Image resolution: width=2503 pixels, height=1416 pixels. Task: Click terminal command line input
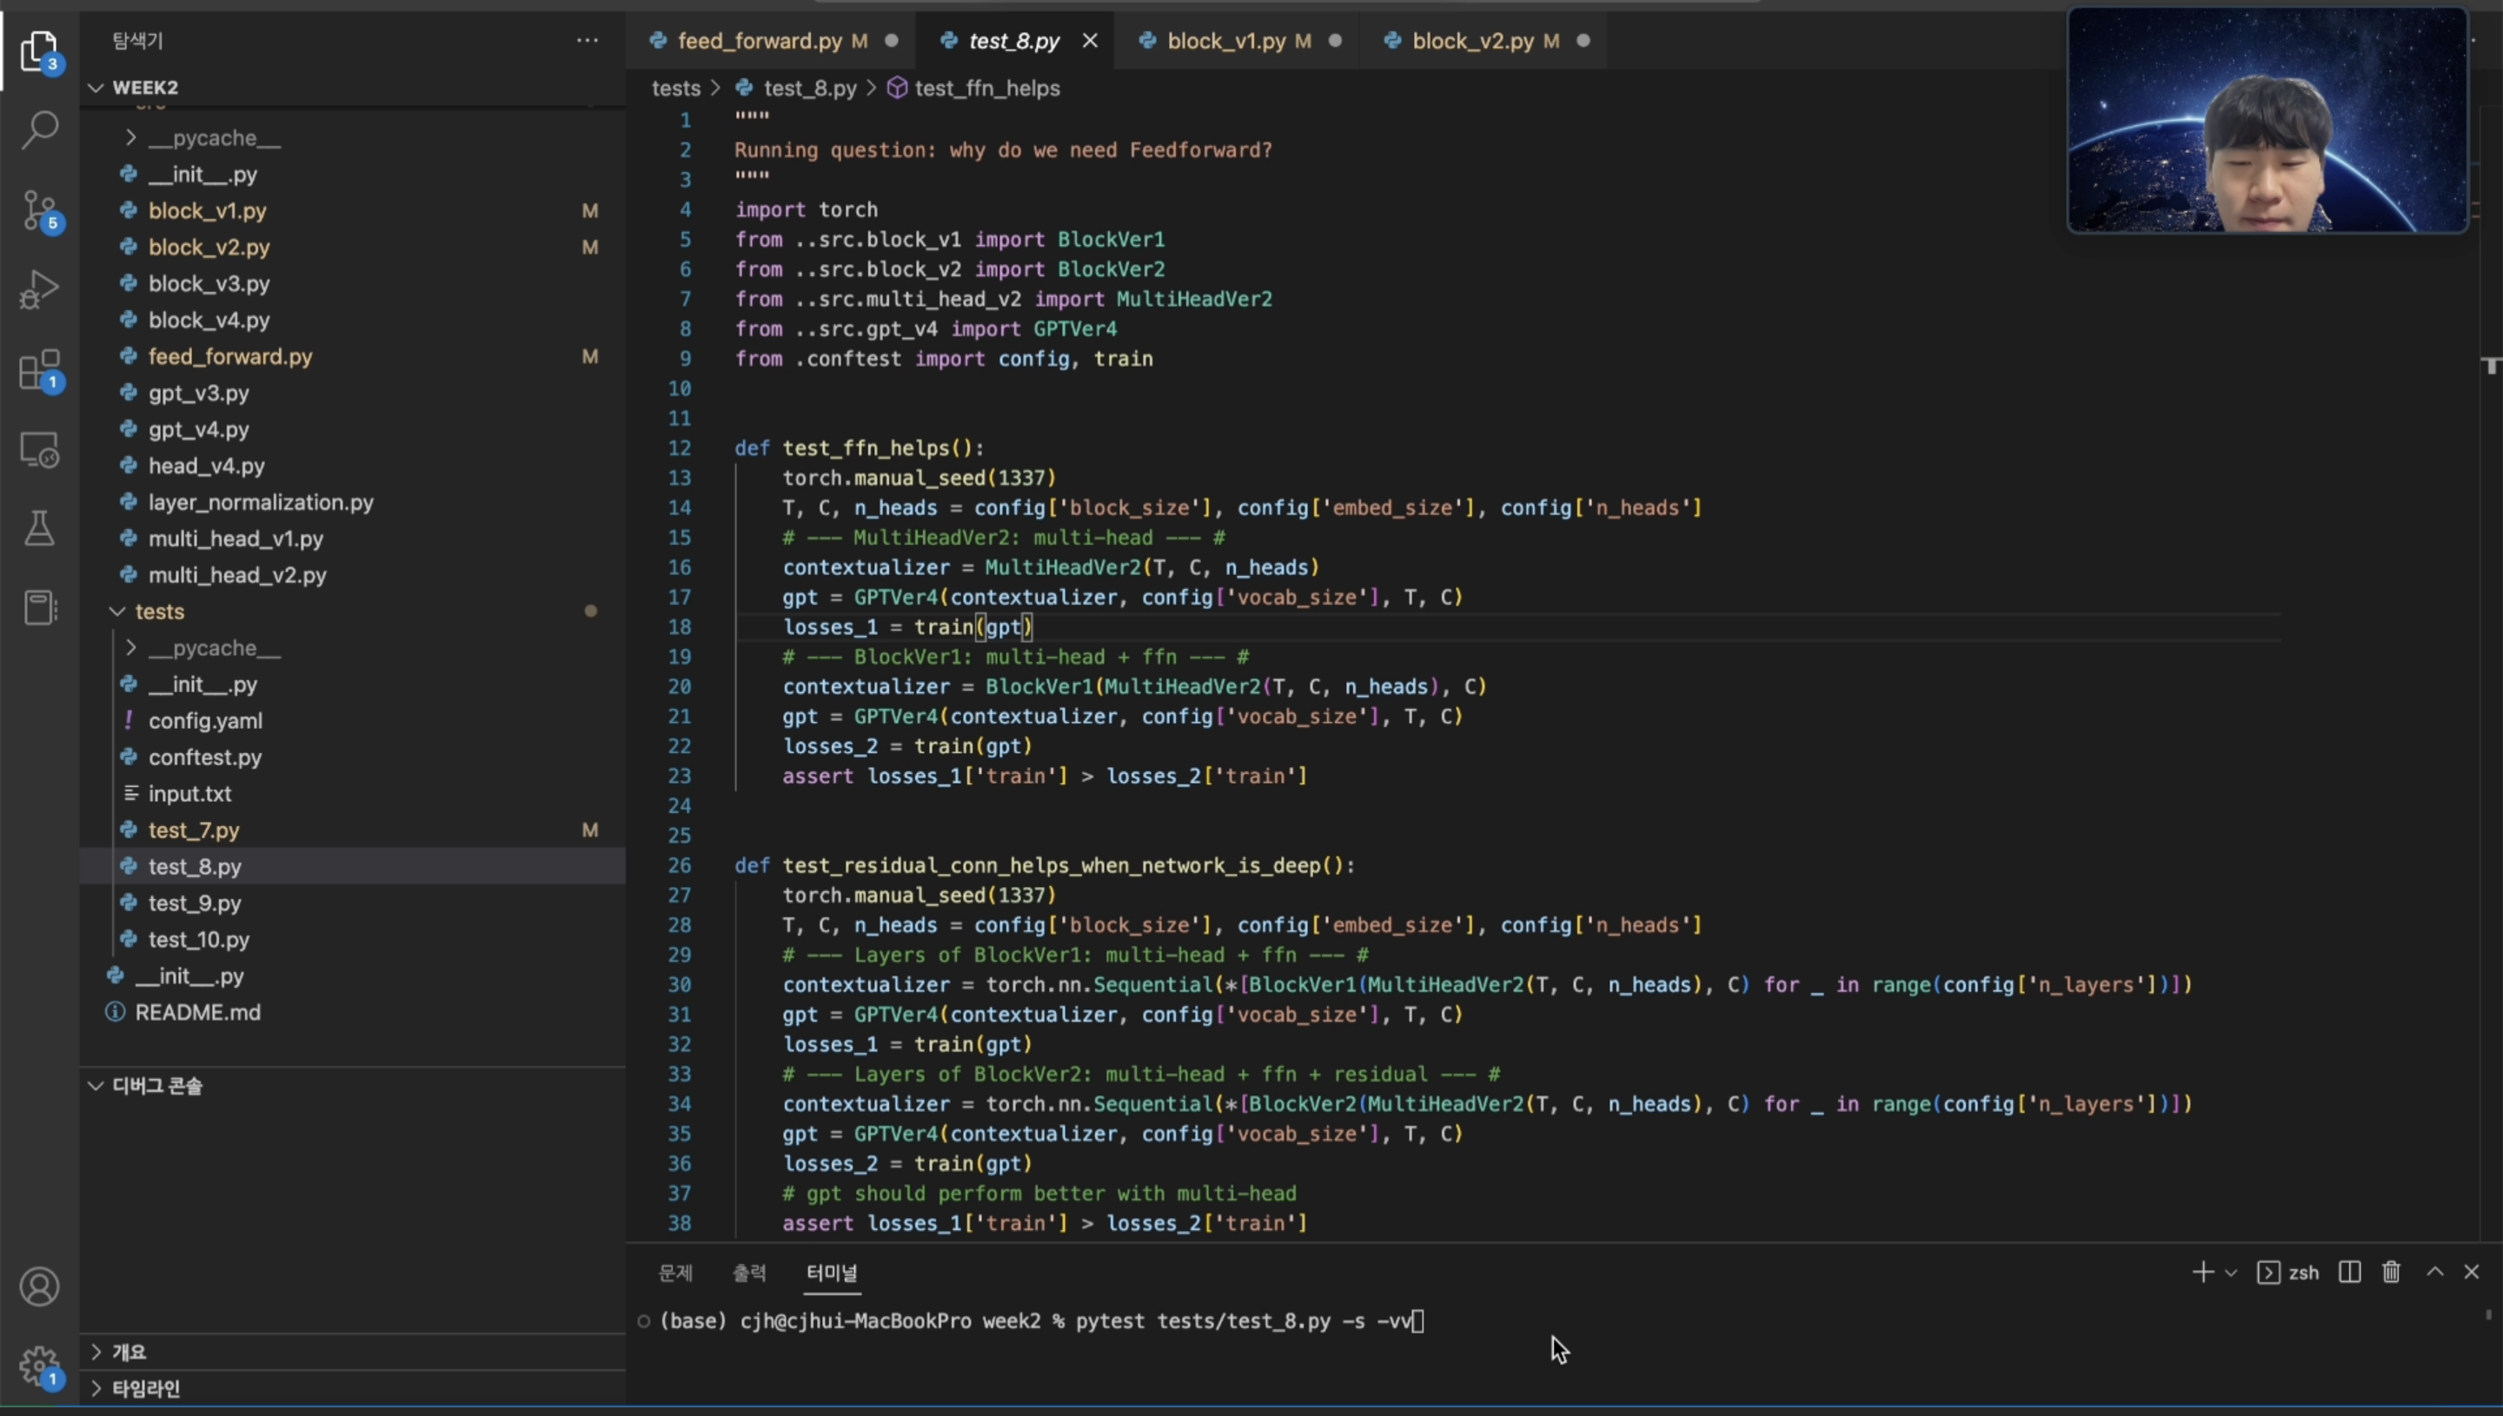[1250, 1320]
